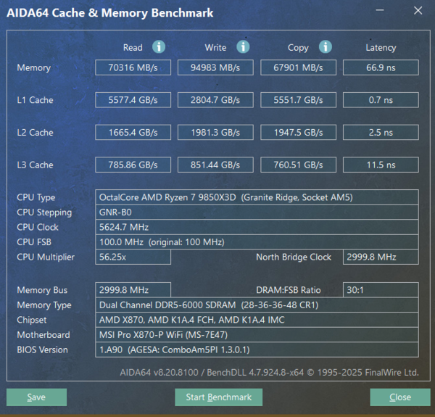
Task: Start the benchmark run
Action: [219, 397]
